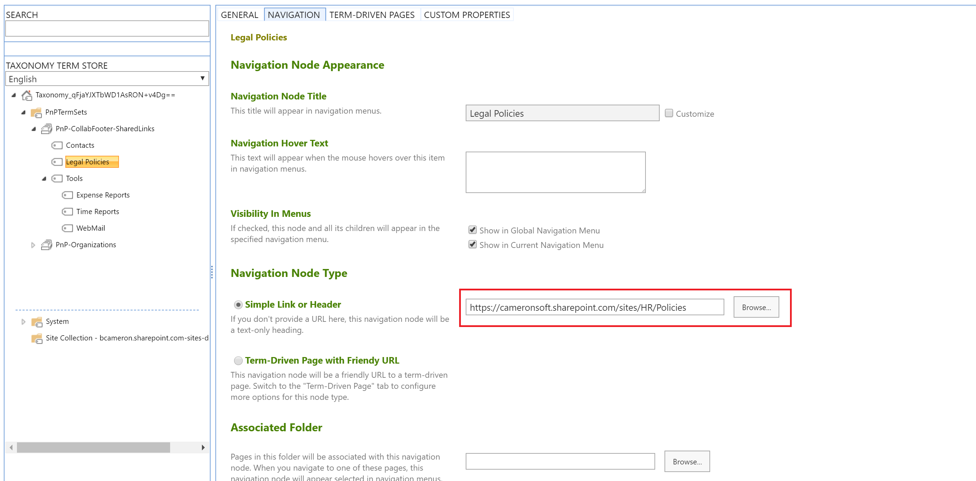The image size is (976, 481).
Task: Open the Custom Properties tab
Action: [466, 15]
